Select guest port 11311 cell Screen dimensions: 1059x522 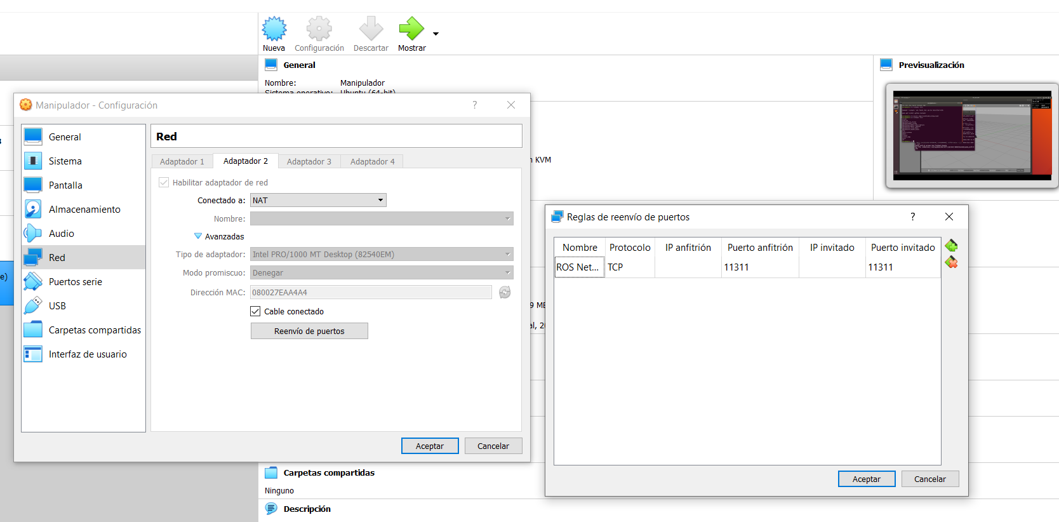click(x=903, y=267)
